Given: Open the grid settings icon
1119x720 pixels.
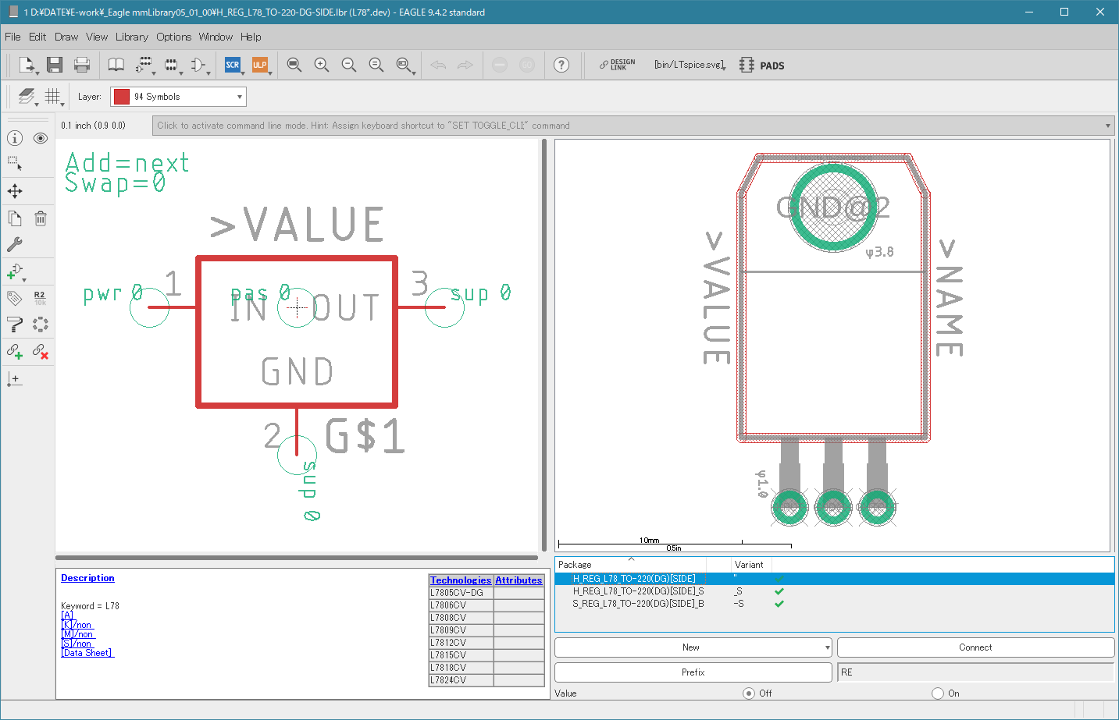Looking at the screenshot, I should tap(53, 96).
